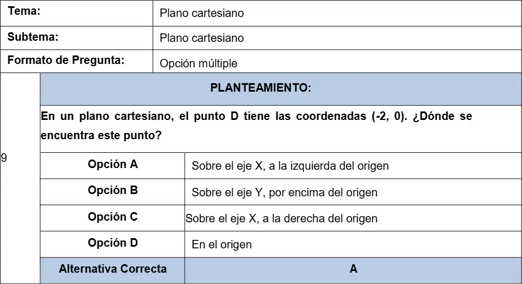
Task: Click 'Sobre el eje Y, por encima del origen'
Action: (285, 192)
